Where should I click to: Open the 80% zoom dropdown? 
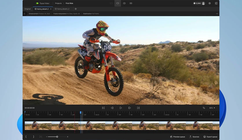(212, 108)
